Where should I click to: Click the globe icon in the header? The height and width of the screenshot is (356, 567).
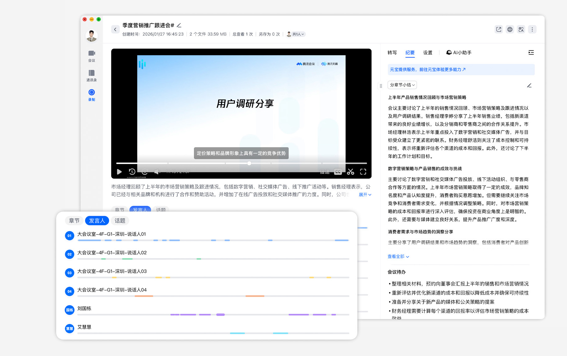(510, 29)
